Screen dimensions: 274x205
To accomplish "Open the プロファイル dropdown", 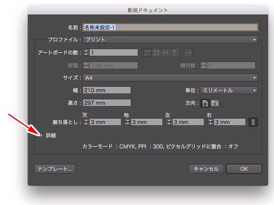I will [x=170, y=40].
